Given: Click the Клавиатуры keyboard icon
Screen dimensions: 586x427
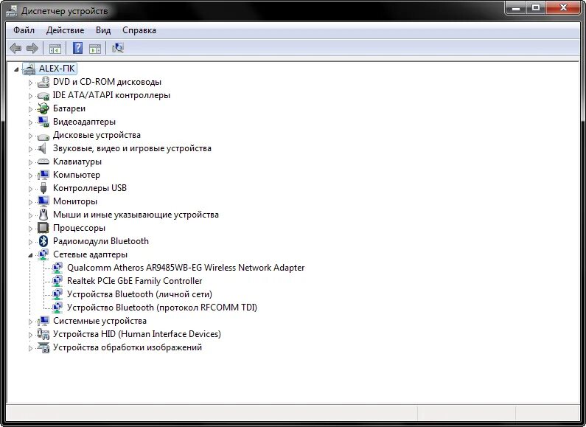Looking at the screenshot, I should (43, 162).
